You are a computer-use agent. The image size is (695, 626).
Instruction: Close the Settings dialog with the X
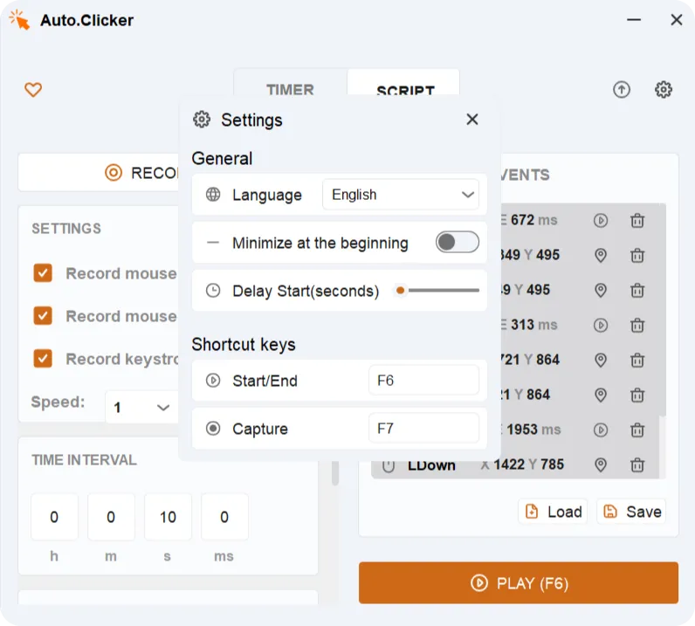point(472,120)
